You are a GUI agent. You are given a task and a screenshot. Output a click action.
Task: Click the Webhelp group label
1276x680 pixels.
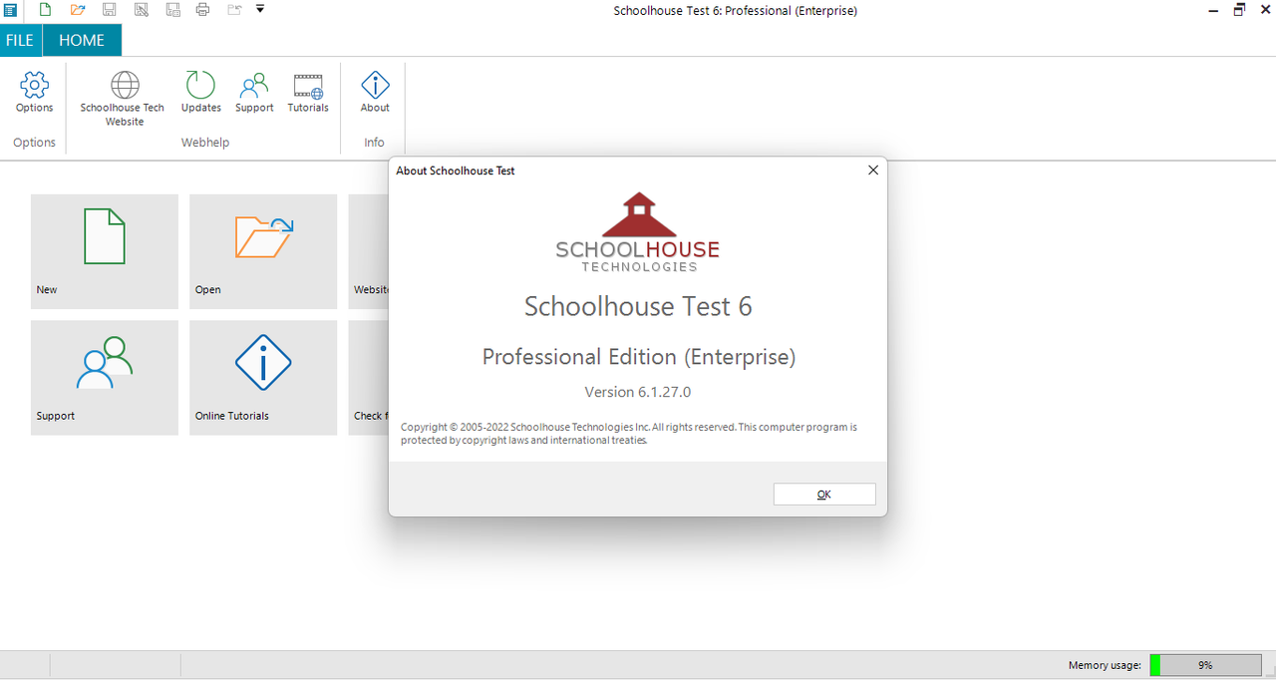[205, 143]
